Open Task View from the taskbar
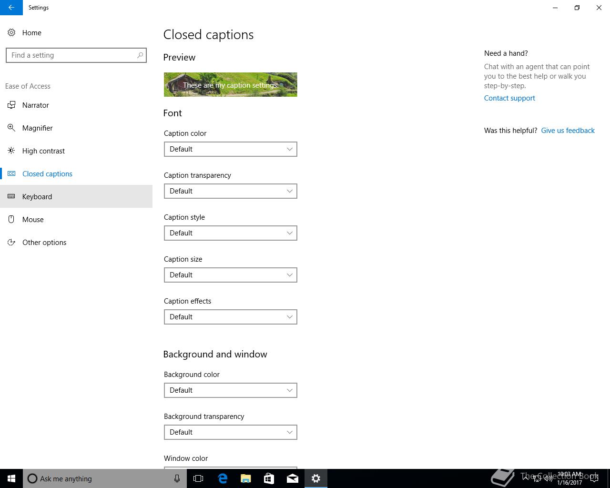The image size is (610, 488). point(198,478)
